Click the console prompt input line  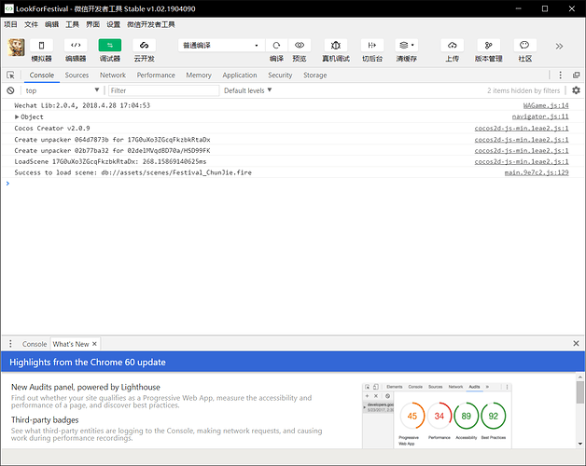(x=295, y=184)
